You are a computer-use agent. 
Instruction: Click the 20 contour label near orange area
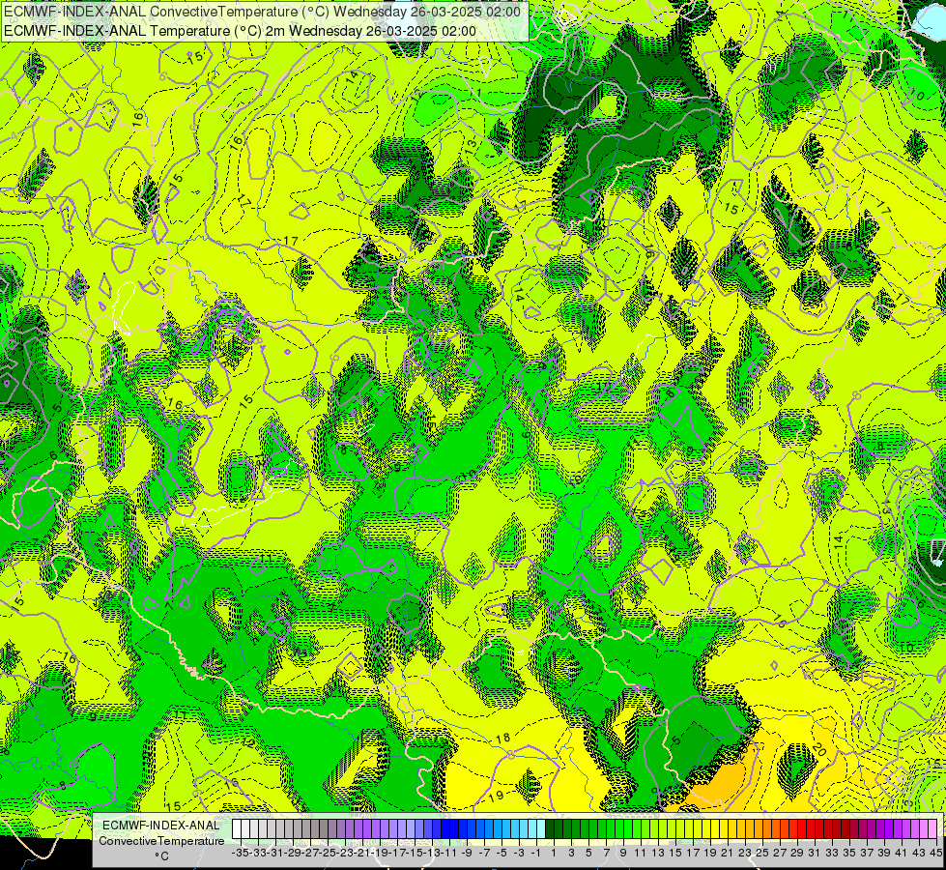click(818, 749)
